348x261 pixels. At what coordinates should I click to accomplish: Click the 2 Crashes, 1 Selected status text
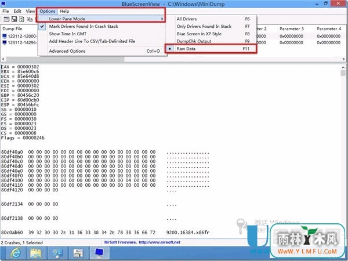(21, 242)
